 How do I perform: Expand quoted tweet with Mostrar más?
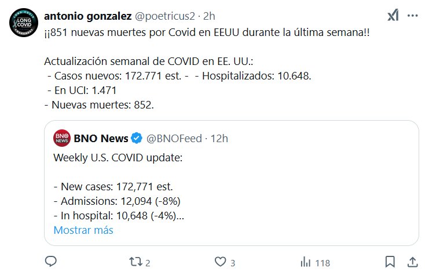(83, 230)
